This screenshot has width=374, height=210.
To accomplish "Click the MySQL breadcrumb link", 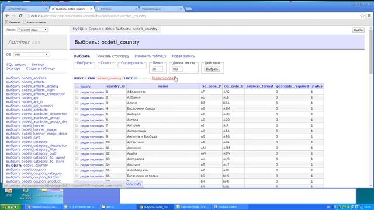I will (78, 29).
